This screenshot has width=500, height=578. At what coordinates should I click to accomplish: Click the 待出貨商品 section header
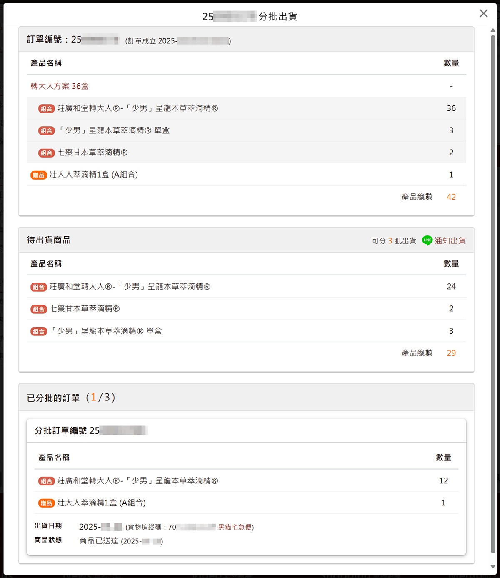pos(49,240)
